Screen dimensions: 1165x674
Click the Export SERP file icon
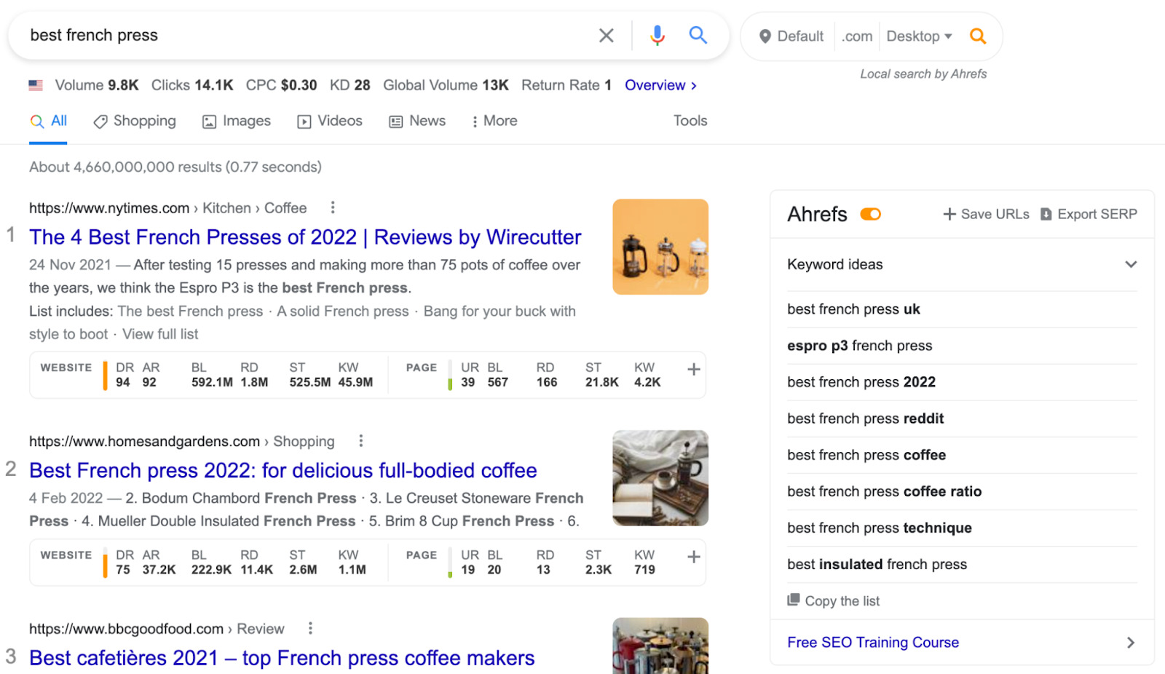(x=1046, y=214)
